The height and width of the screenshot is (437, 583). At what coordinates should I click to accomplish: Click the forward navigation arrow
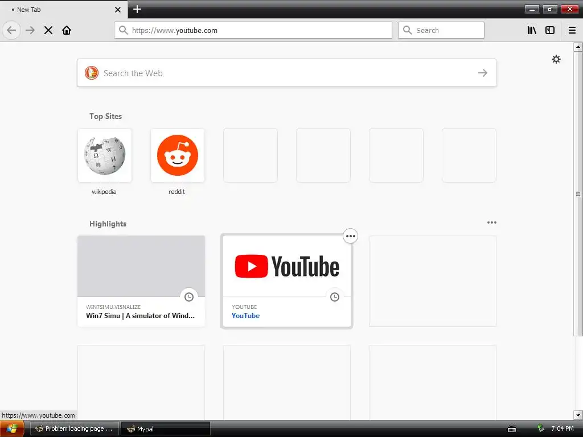coord(30,30)
